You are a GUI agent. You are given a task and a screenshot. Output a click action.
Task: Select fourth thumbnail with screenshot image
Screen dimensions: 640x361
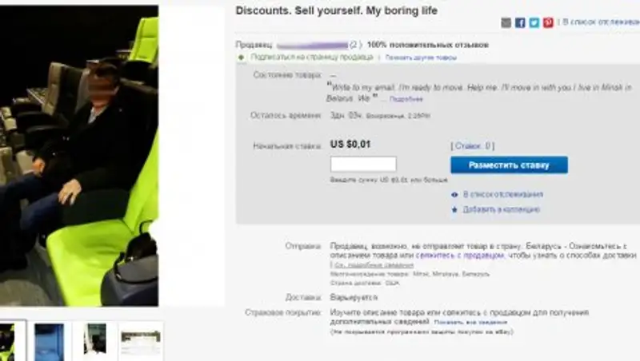point(141,342)
